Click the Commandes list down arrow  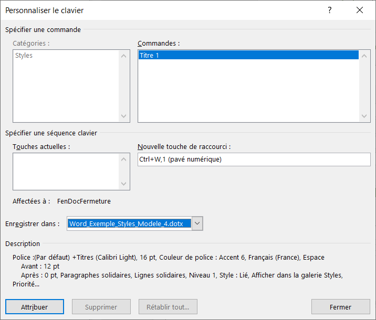point(365,116)
